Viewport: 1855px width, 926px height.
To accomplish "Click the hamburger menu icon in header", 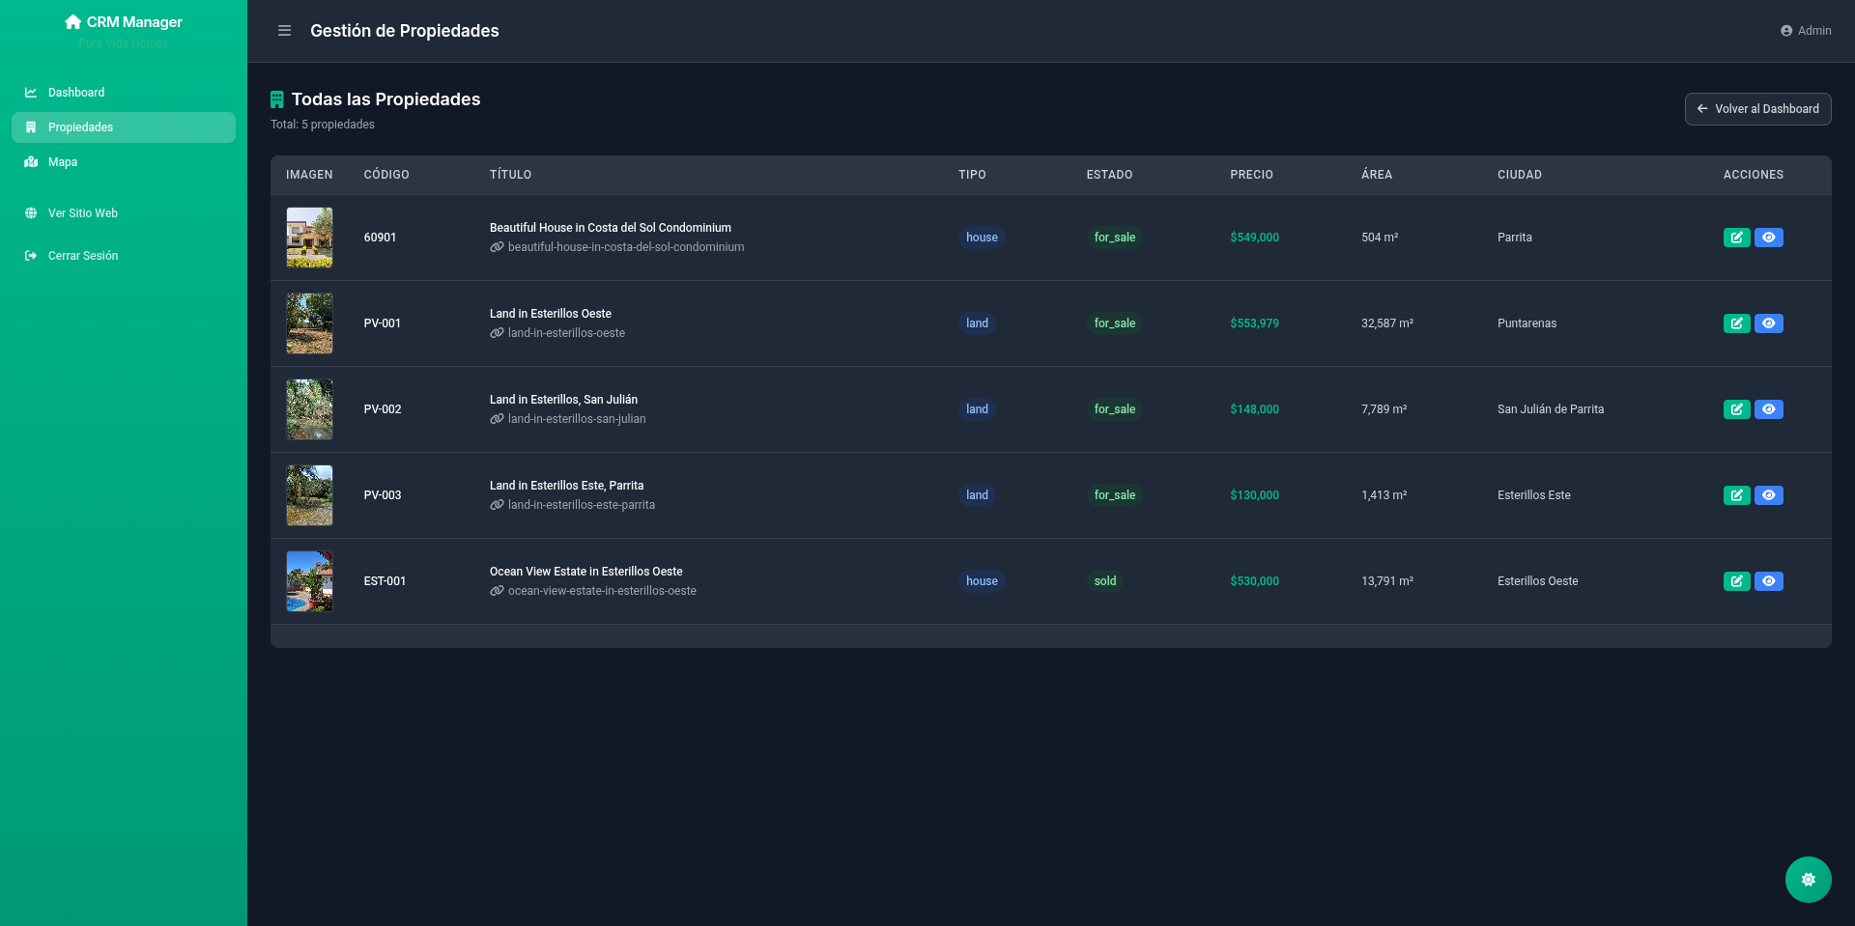I will pos(284,31).
